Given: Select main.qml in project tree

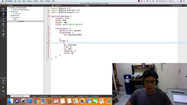Looking at the screenshot, I should coord(21,21).
